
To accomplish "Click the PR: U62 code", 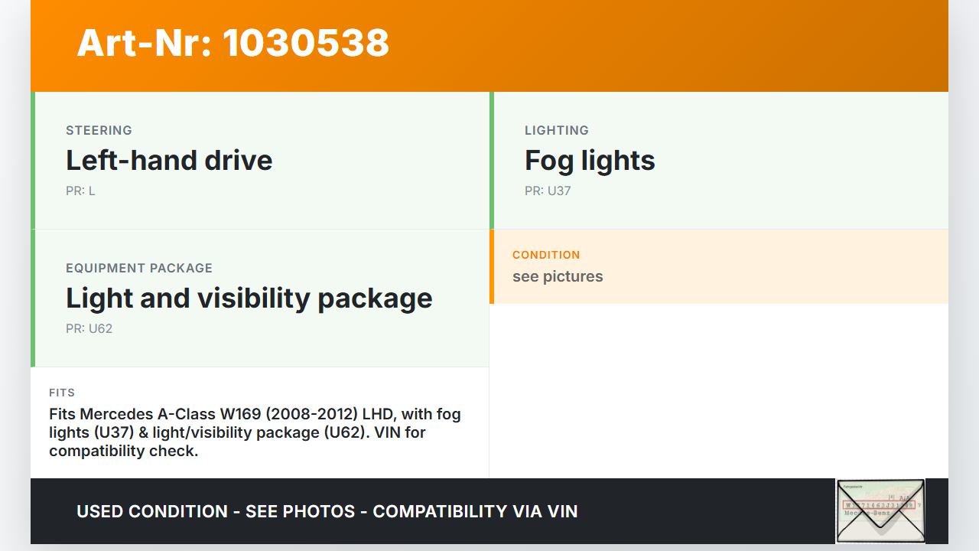I will pos(89,328).
